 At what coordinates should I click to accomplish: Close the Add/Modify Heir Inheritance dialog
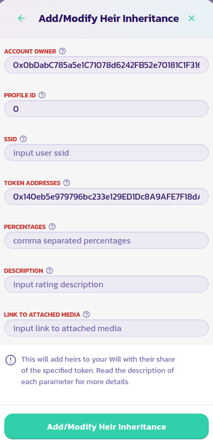[x=192, y=18]
